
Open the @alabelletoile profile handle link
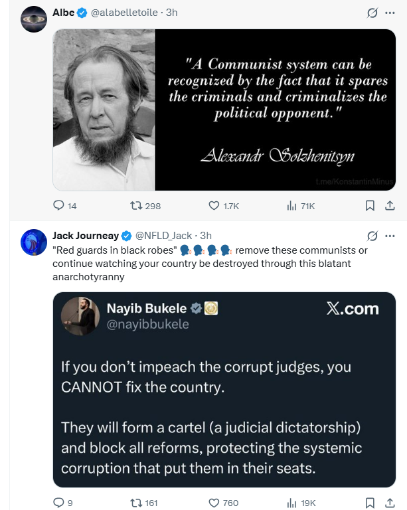tap(124, 13)
